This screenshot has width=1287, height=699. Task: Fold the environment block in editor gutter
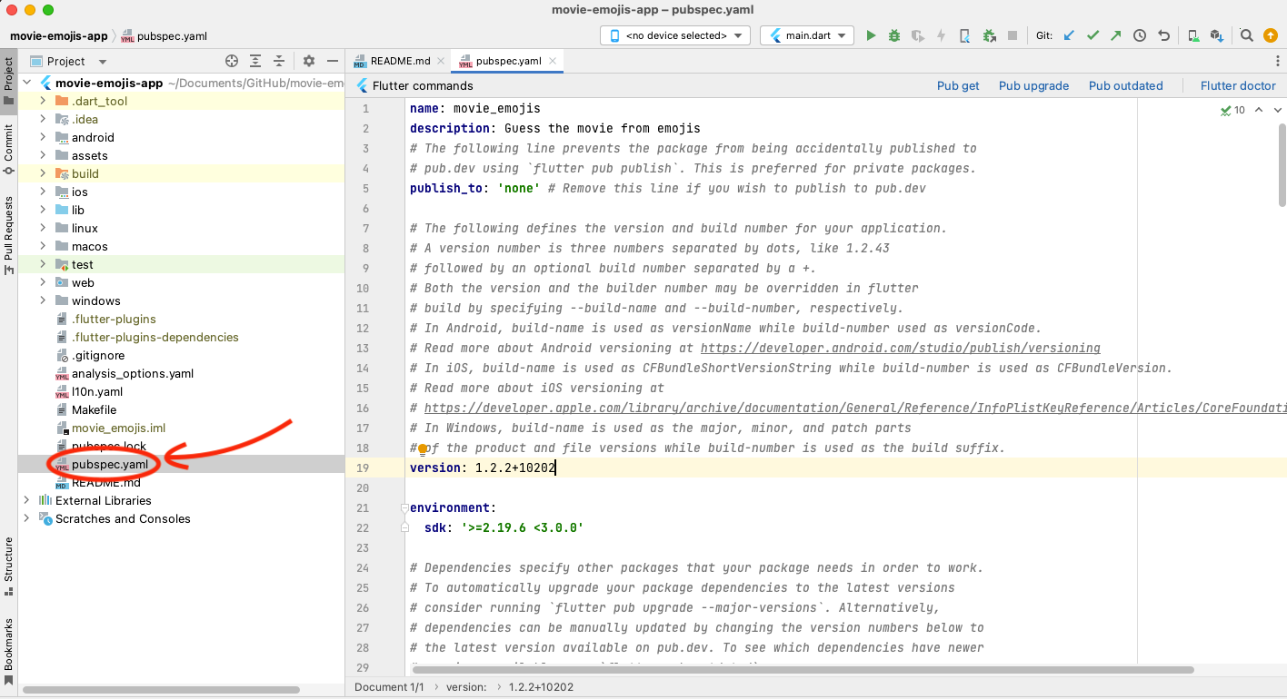(404, 508)
